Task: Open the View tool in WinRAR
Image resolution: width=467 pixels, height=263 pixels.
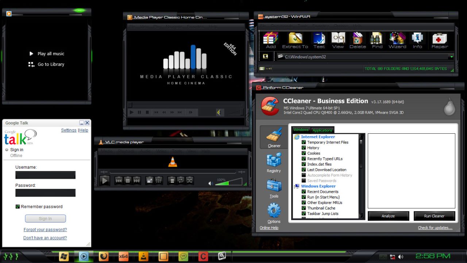Action: 338,40
